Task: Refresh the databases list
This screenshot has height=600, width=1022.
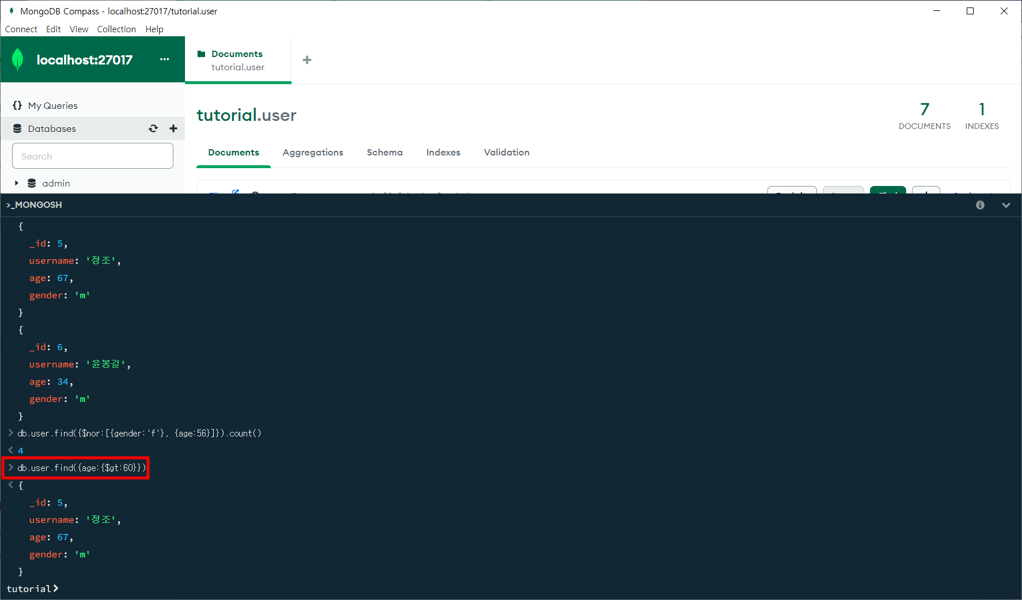Action: click(x=153, y=128)
